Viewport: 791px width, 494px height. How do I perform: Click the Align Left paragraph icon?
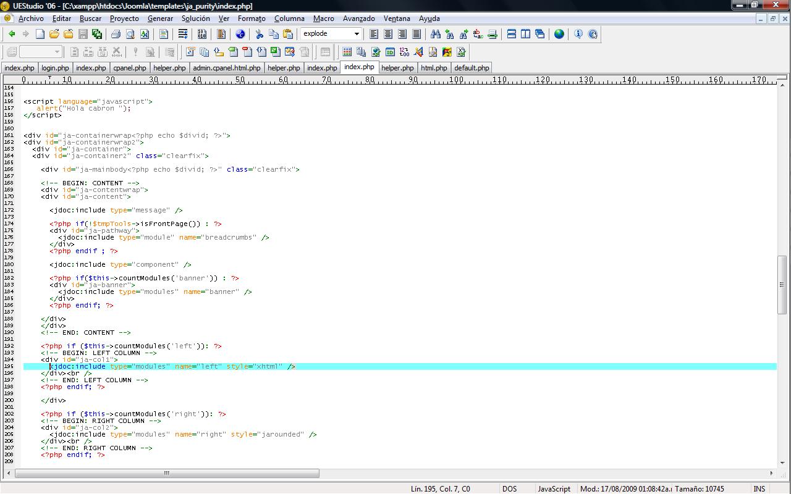click(374, 34)
